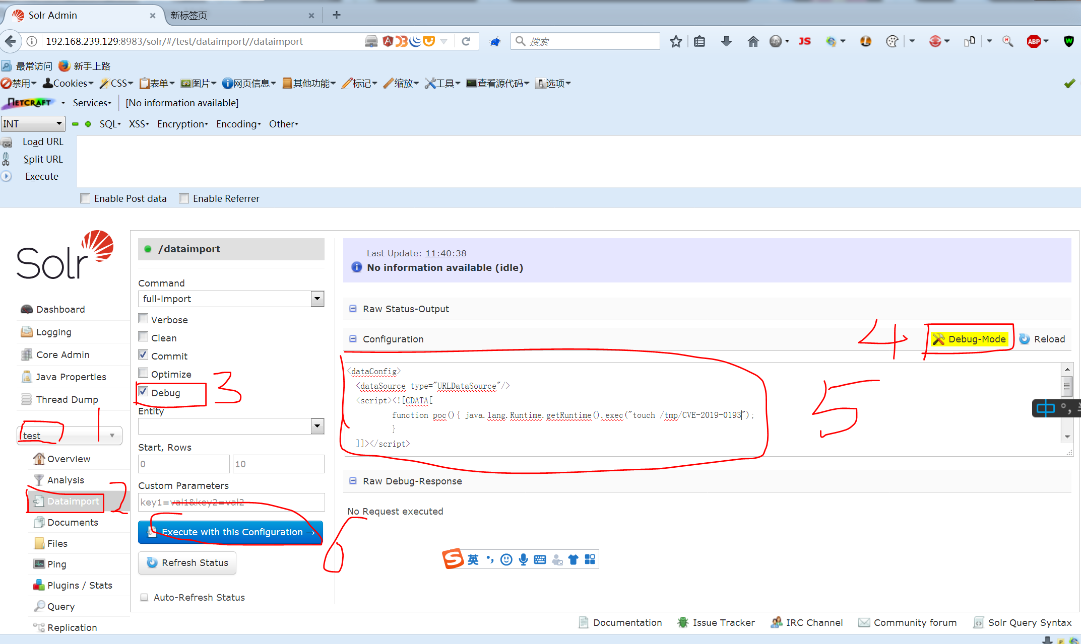The image size is (1081, 644).
Task: Collapse the Raw Status-Output section
Action: click(x=352, y=308)
